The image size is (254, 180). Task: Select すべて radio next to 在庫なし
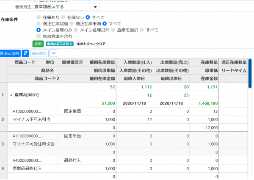click(x=88, y=17)
